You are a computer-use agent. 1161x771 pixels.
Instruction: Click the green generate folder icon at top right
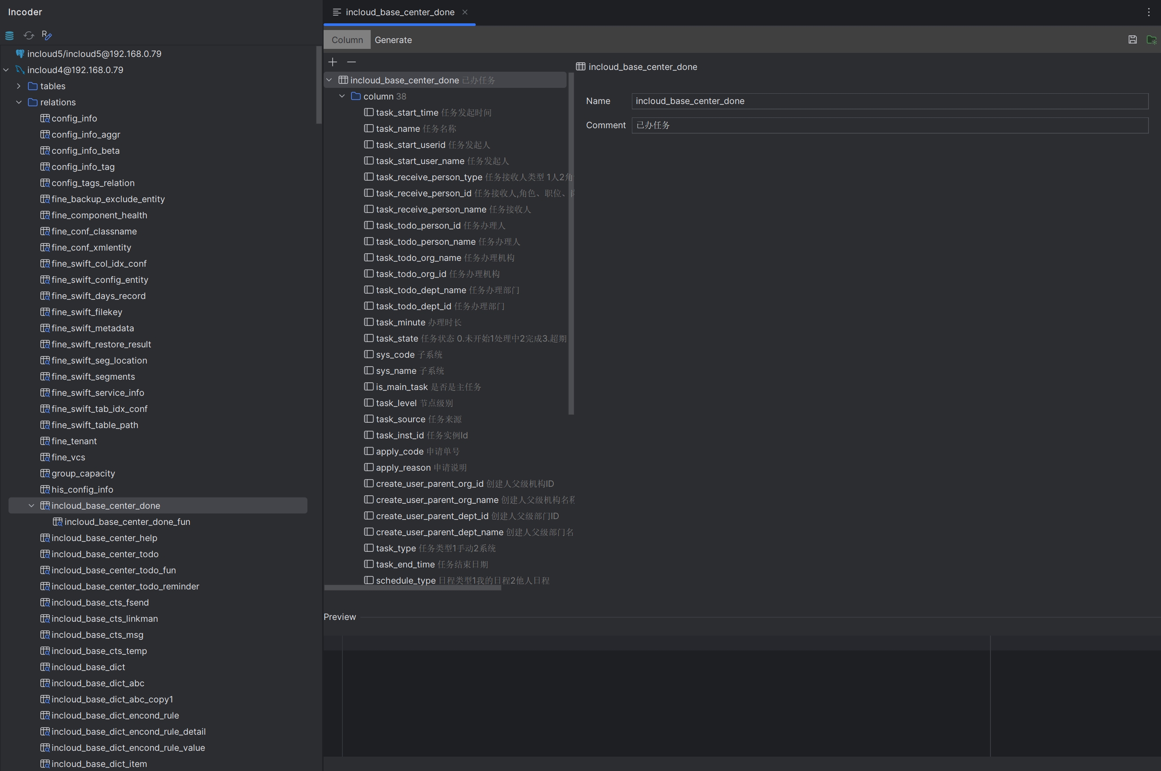point(1151,40)
